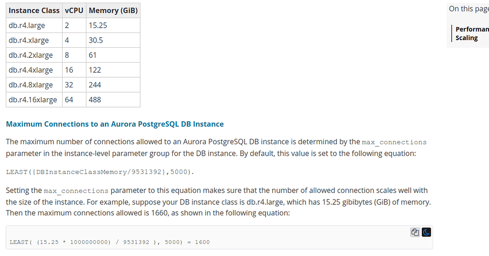Click the db.r4.16xlarge table cell
The height and width of the screenshot is (256, 489).
point(34,100)
